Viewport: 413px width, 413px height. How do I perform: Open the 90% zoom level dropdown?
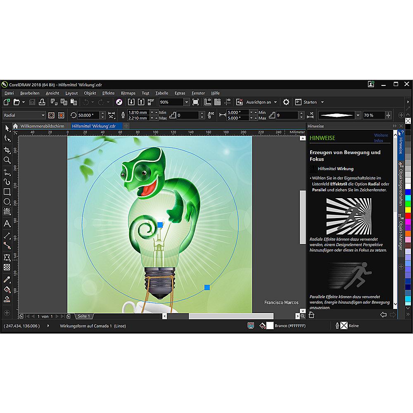(x=186, y=102)
